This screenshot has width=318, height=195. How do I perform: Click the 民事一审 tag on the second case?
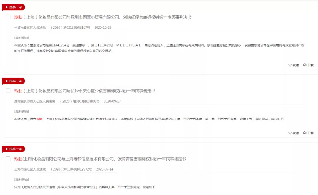13,81
